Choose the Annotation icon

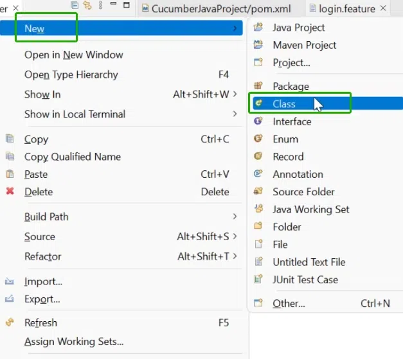[258, 174]
